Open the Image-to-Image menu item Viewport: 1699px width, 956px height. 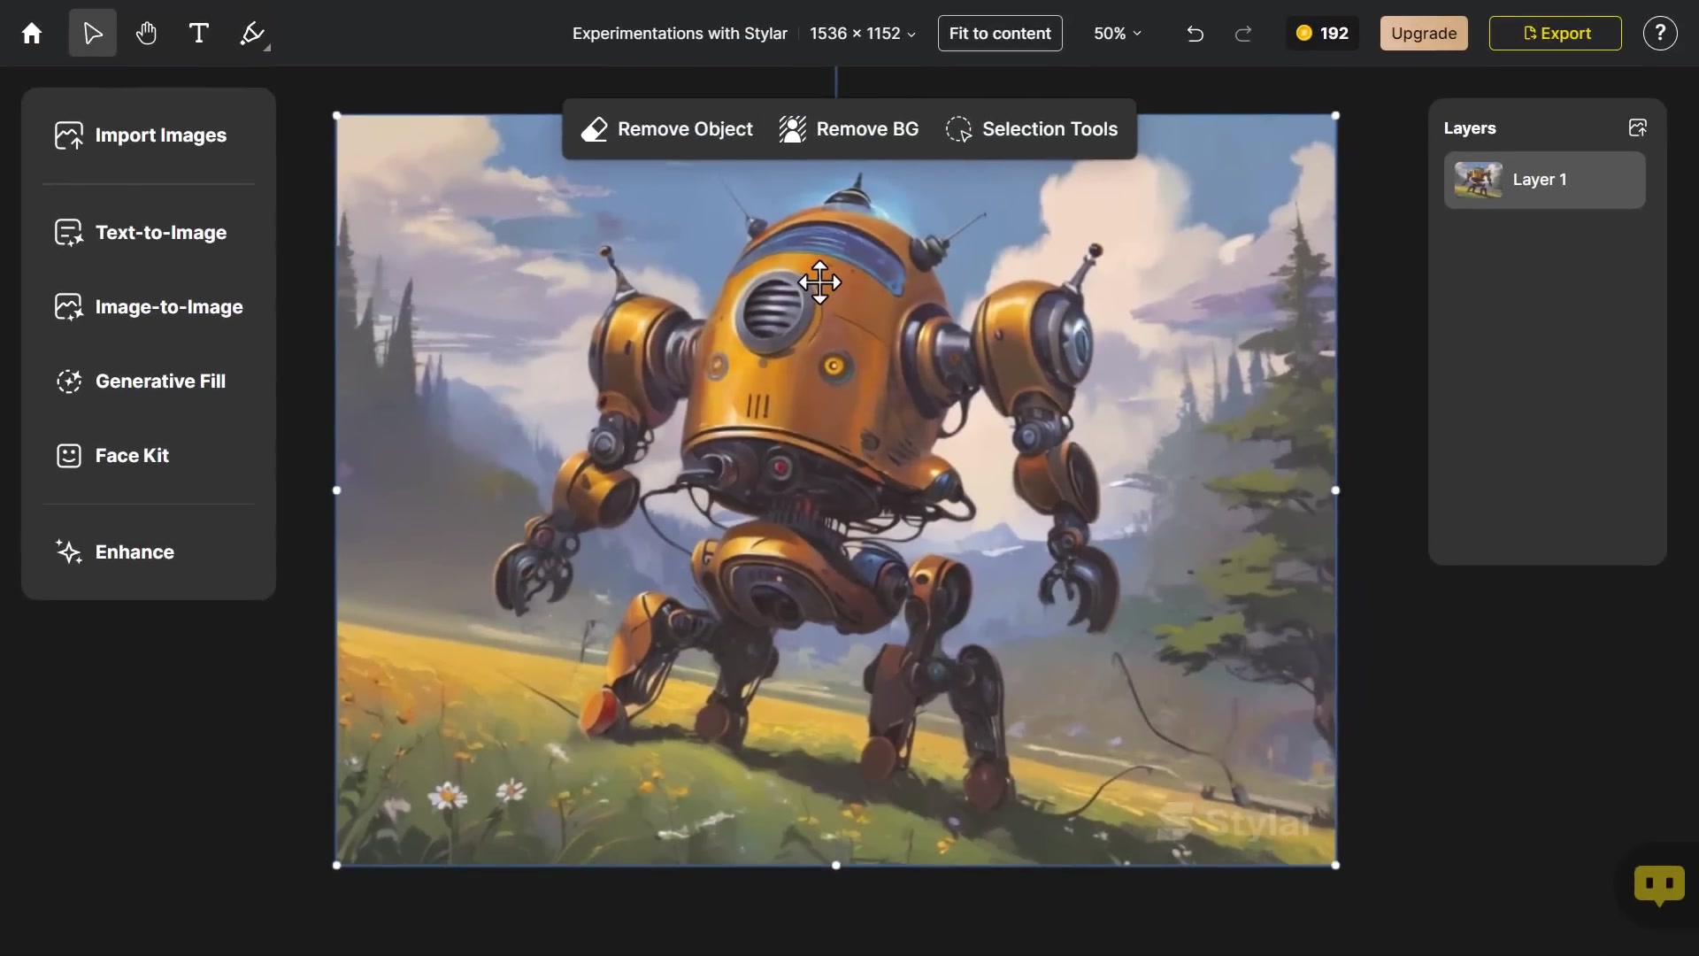[149, 307]
